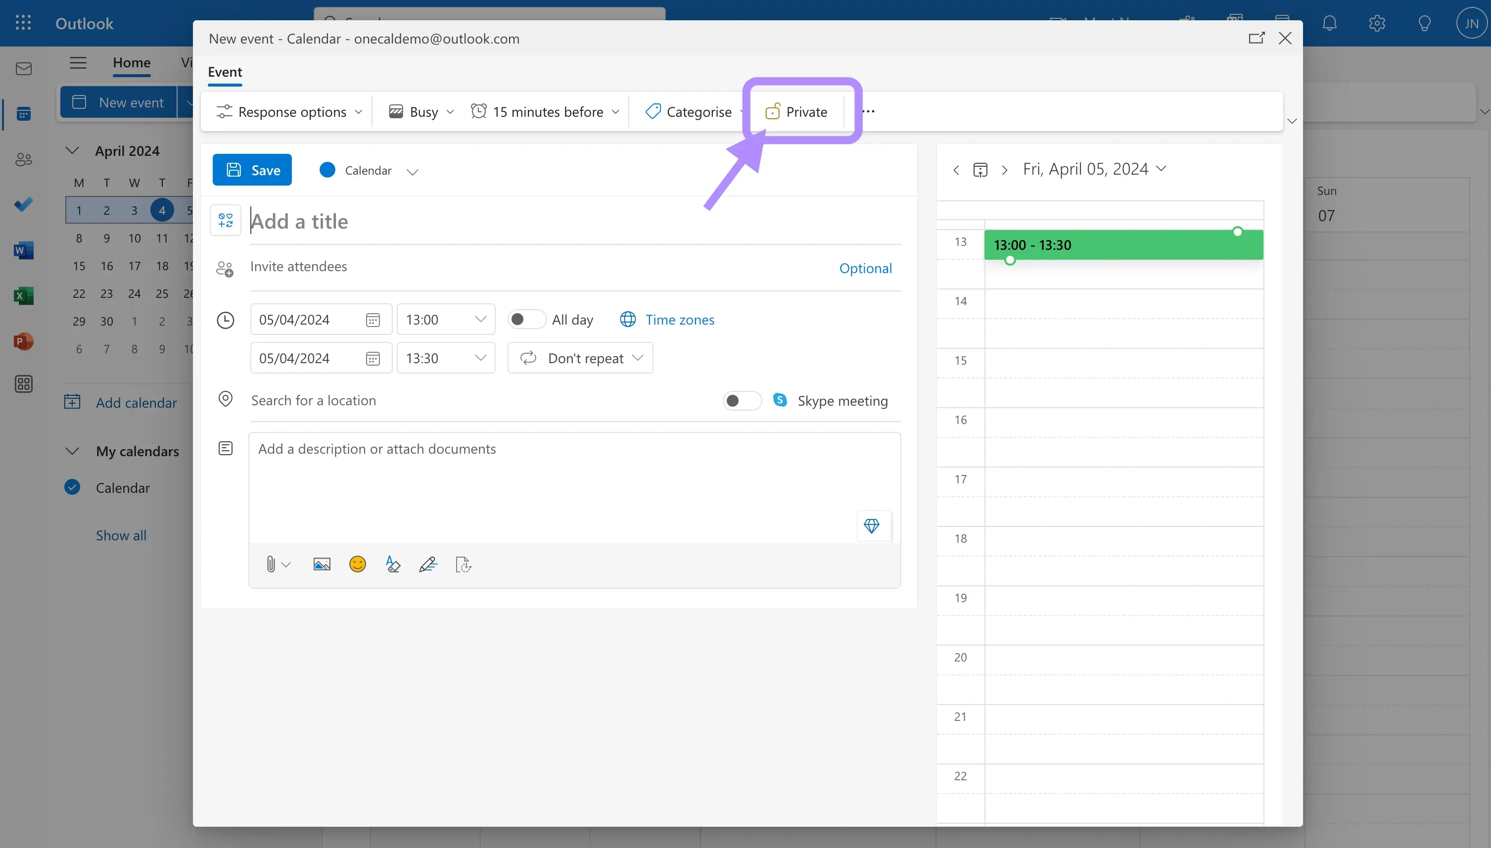This screenshot has width=1491, height=848.
Task: Launch Word from the sidebar
Action: pyautogui.click(x=23, y=250)
